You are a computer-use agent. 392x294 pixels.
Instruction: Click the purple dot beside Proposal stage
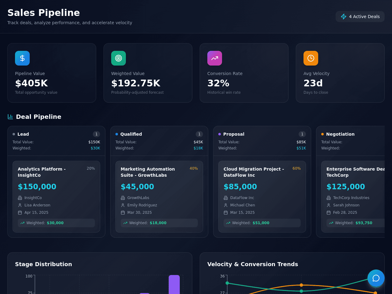pos(220,134)
